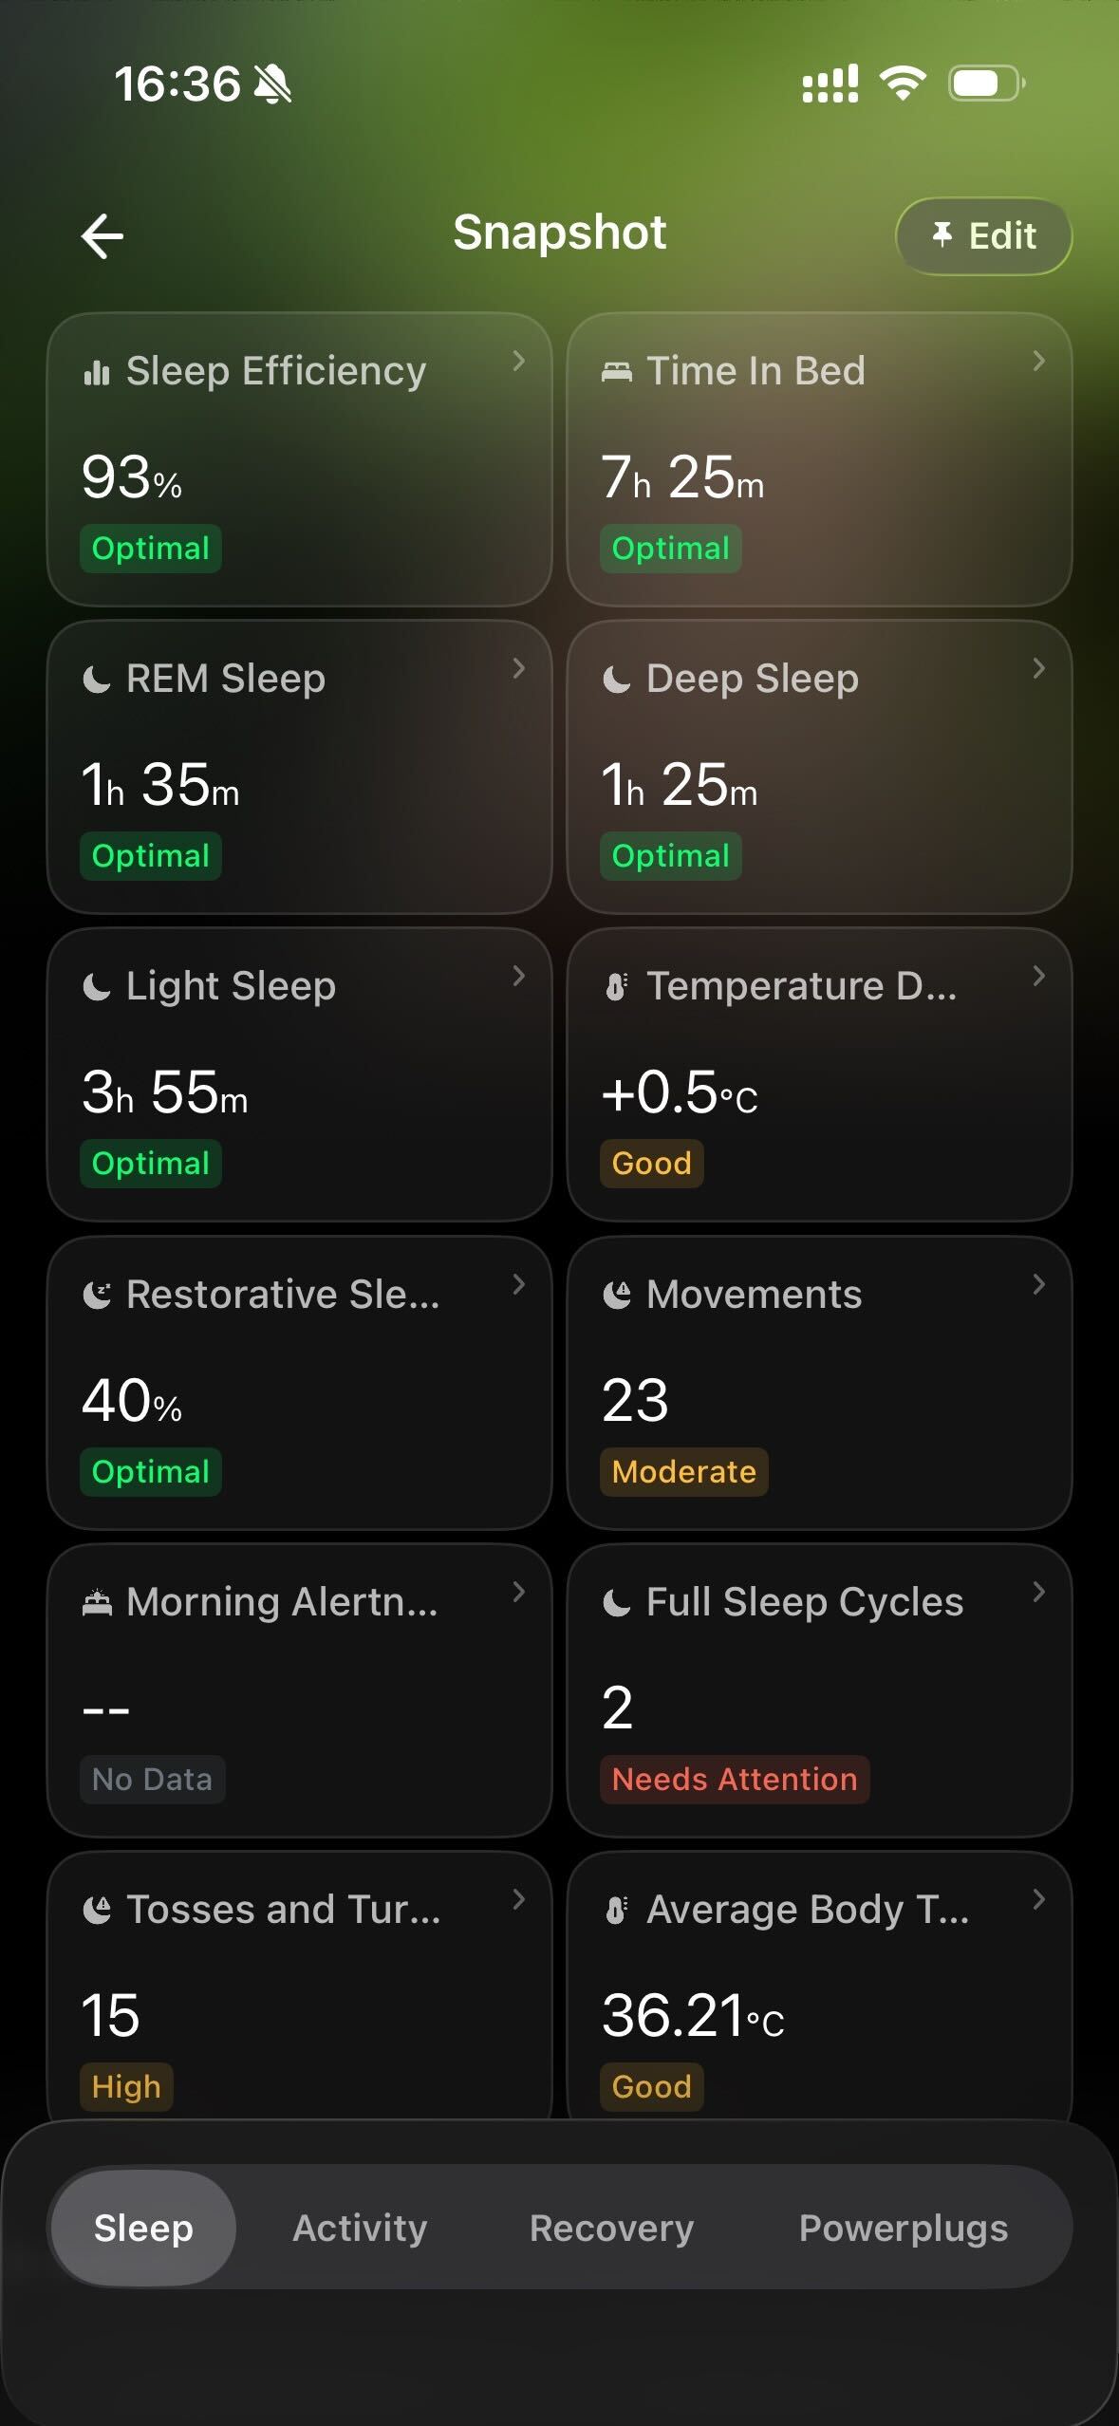
Task: Tap the Morning Alertness sunrise icon
Action: coord(97,1603)
